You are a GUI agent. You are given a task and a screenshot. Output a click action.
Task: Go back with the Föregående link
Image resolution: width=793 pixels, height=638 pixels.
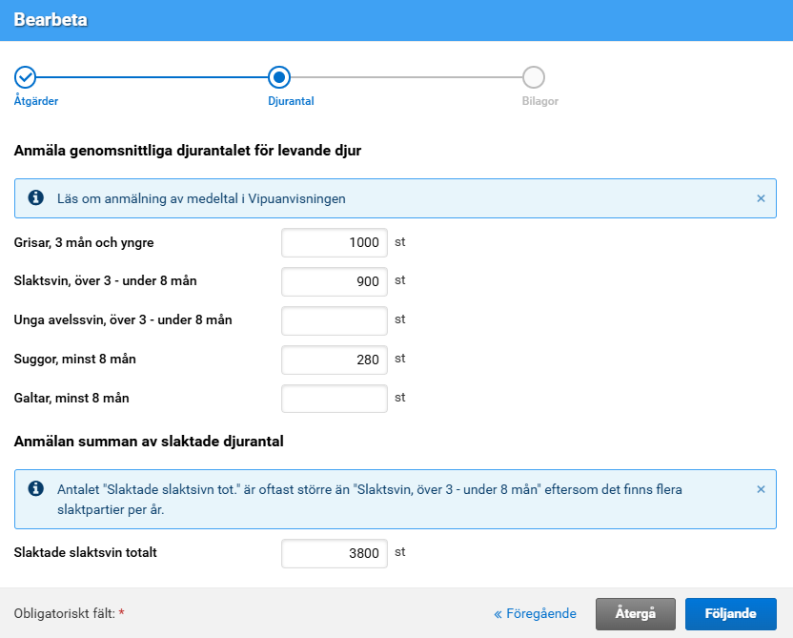point(535,614)
